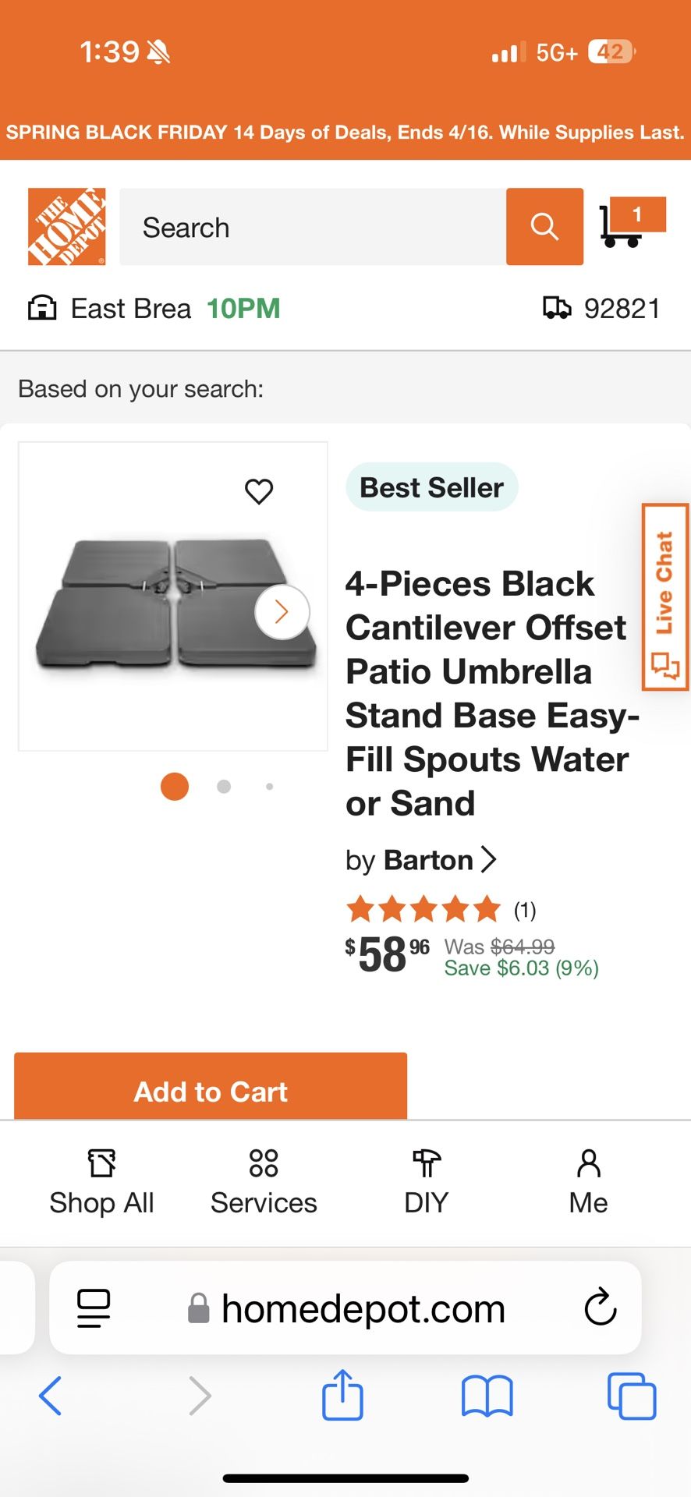Open Safari page settings reader icon

(94, 1308)
